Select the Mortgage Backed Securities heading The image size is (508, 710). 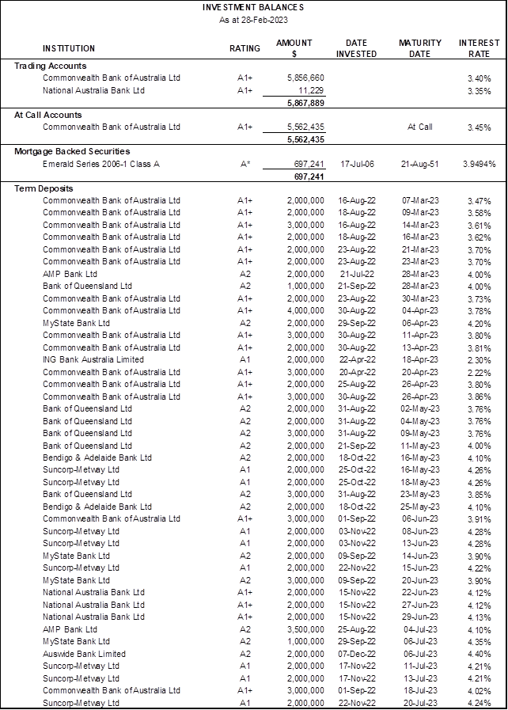(x=72, y=151)
